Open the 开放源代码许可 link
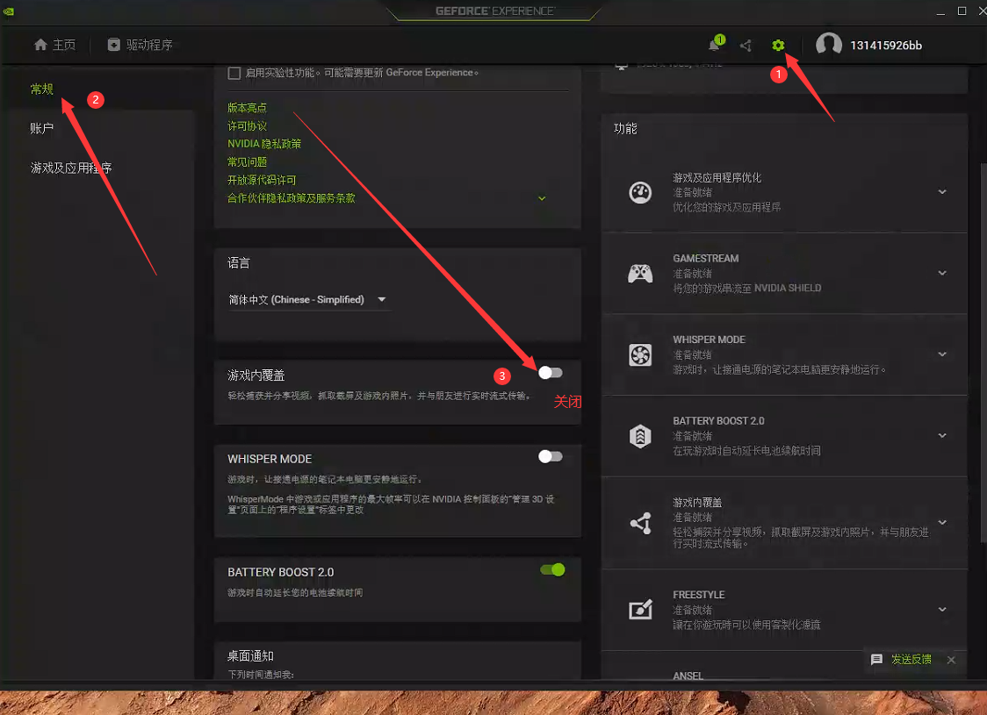 (x=261, y=181)
